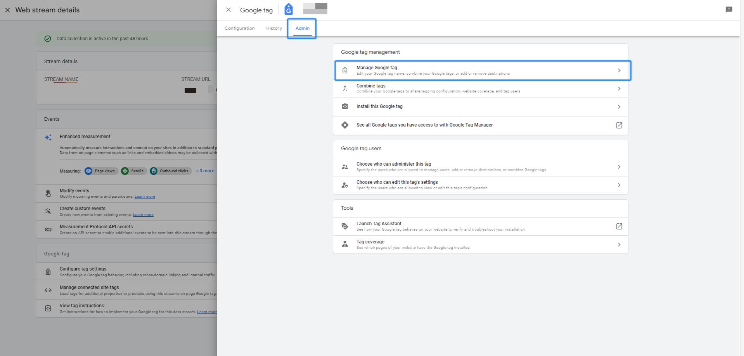Screen dimensions: 744x356
Task: Open Learn more link under View tag instructions
Action: click(x=207, y=312)
